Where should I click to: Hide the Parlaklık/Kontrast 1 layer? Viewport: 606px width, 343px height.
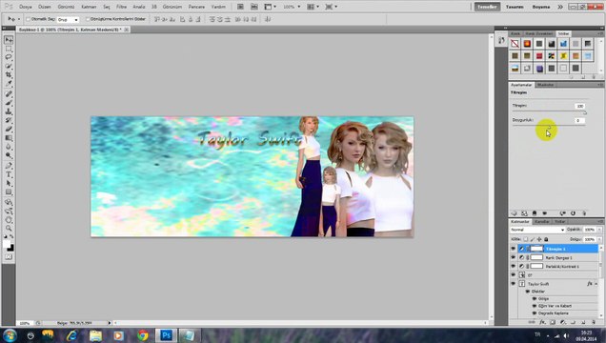point(514,266)
